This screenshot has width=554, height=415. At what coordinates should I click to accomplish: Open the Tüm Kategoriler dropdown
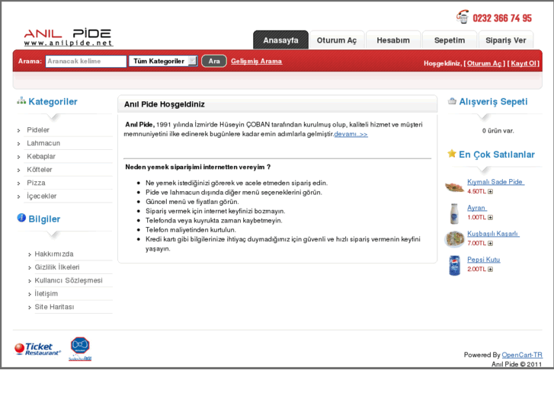[163, 61]
